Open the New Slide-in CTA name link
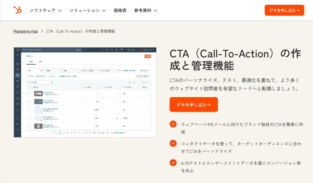 [49, 117]
